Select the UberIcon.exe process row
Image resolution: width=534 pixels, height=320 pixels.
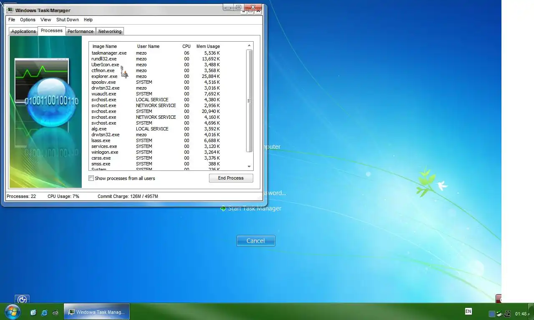click(156, 65)
